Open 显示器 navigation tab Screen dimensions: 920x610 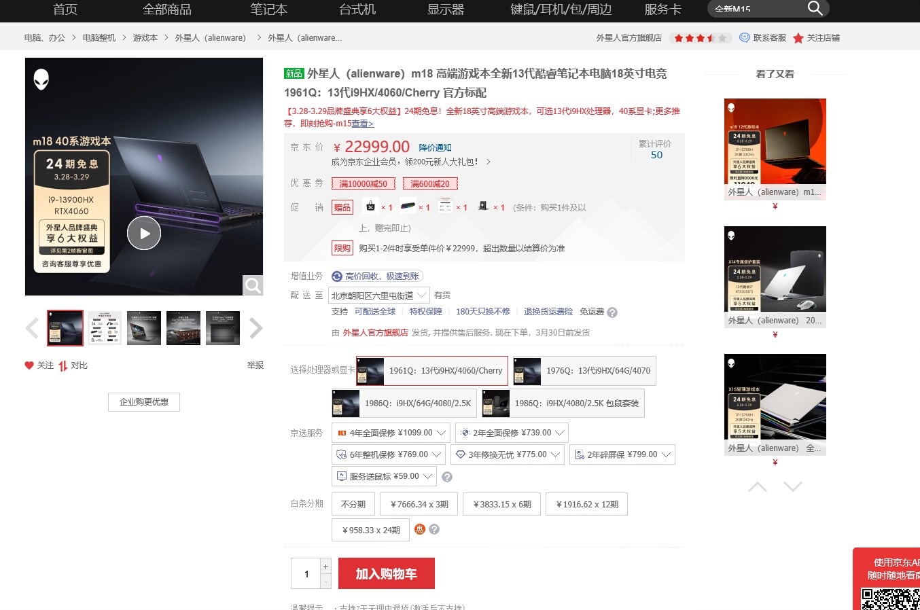446,10
